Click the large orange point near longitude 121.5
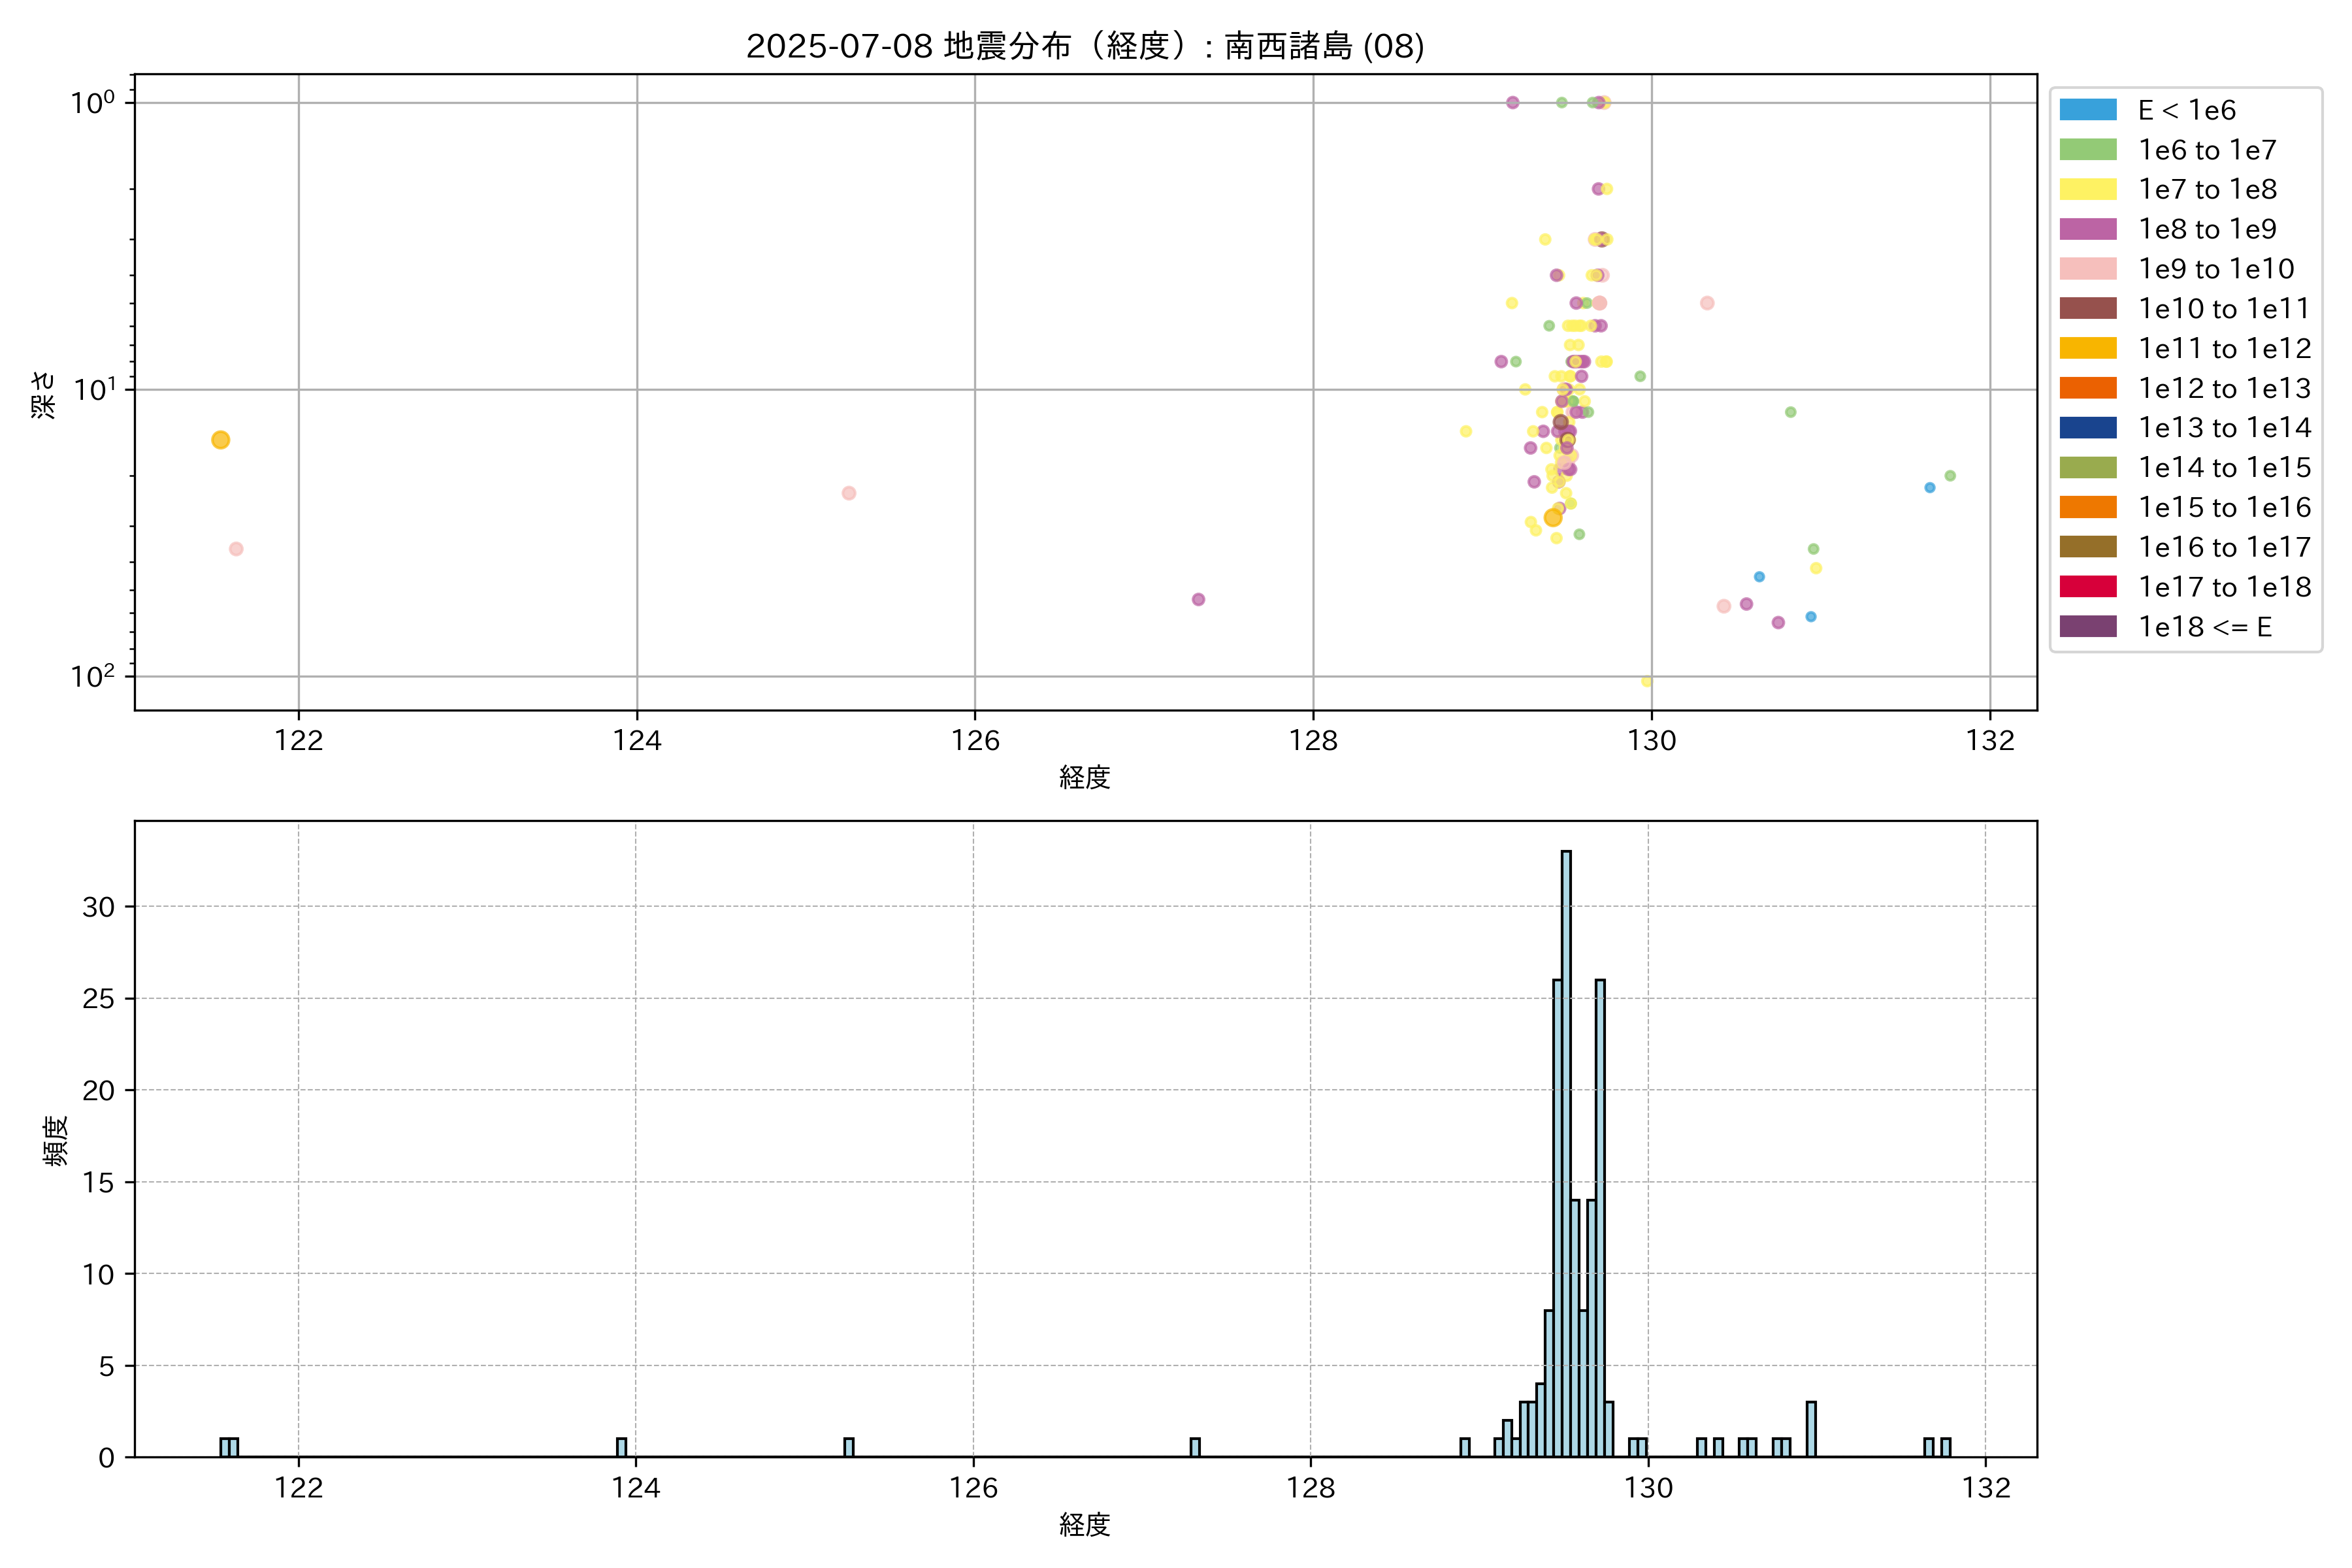This screenshot has width=2352, height=1568. [221, 440]
